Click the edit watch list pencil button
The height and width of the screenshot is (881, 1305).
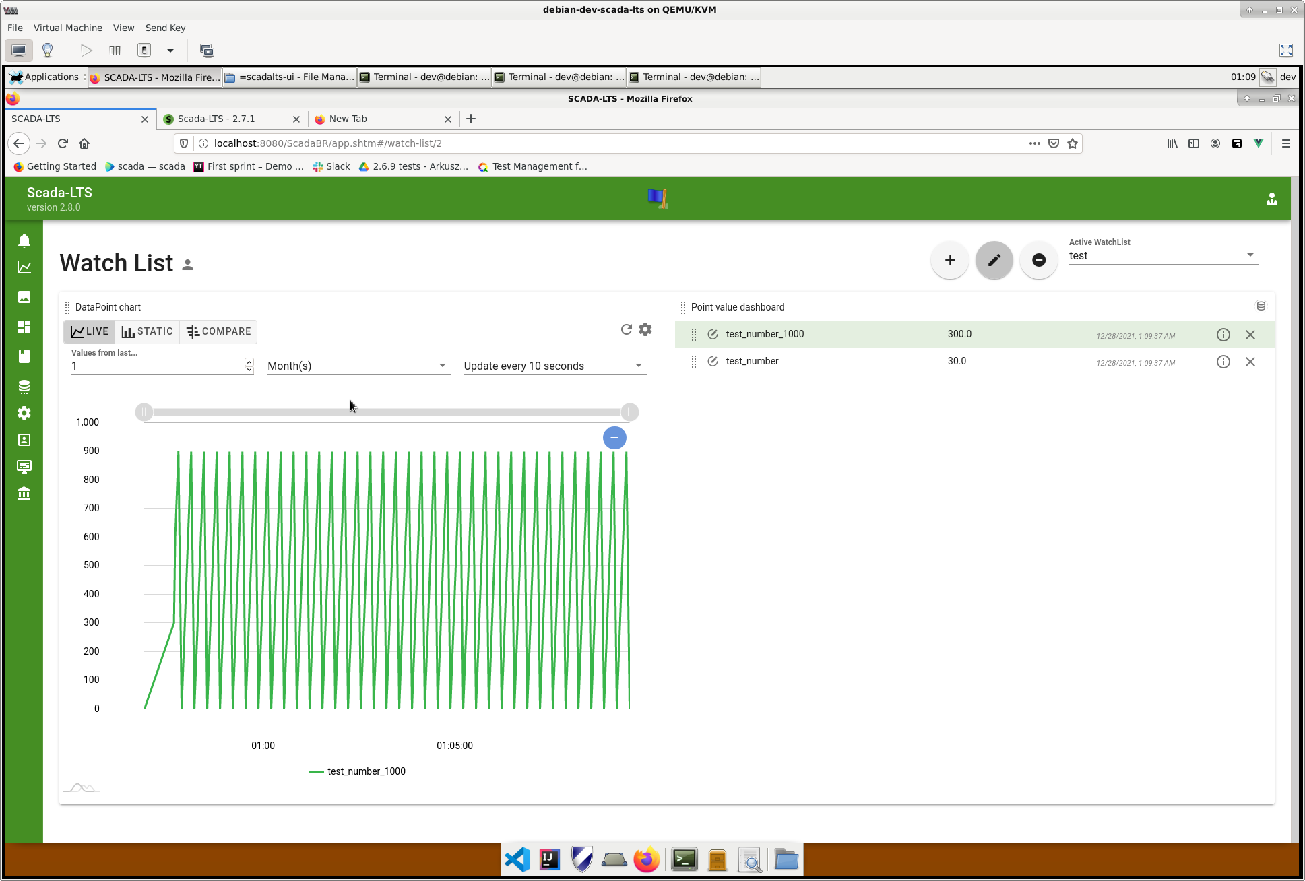(994, 260)
